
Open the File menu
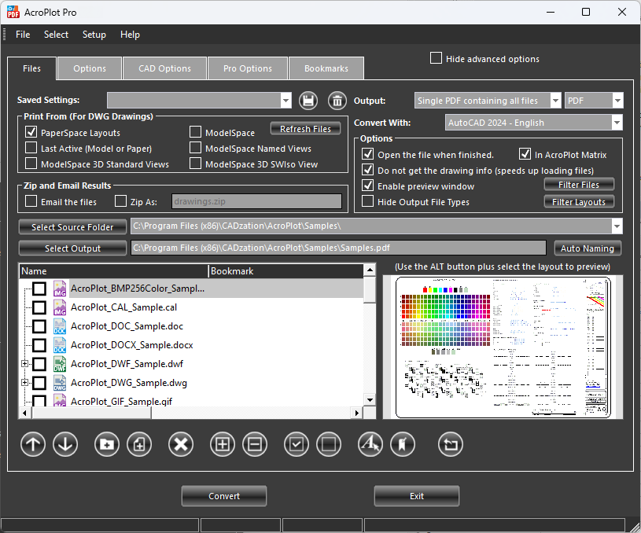pos(23,35)
